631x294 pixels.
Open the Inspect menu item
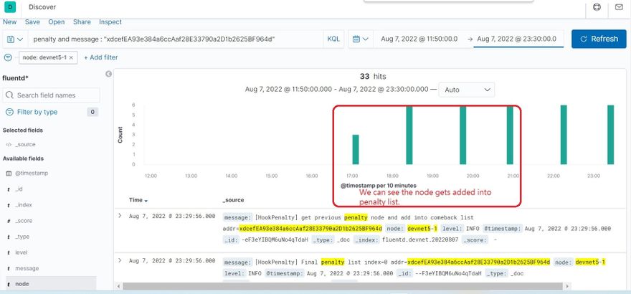110,22
